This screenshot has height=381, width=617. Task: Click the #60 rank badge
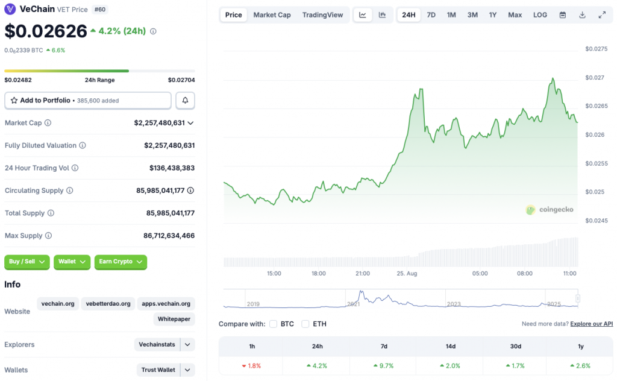point(100,10)
